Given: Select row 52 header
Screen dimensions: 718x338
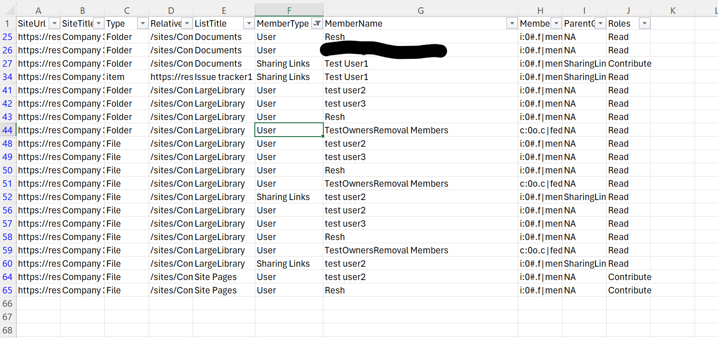Looking at the screenshot, I should 8,197.
